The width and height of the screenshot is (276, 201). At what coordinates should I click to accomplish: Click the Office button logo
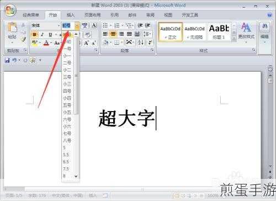coord(10,10)
